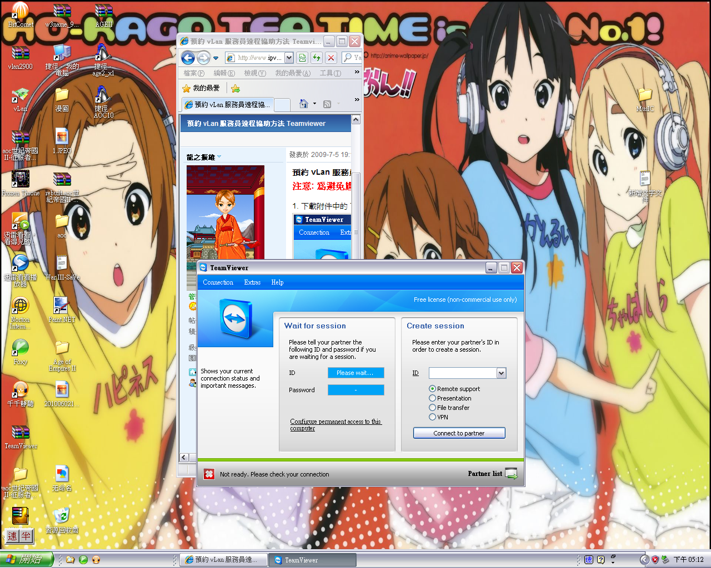Image resolution: width=711 pixels, height=568 pixels.
Task: Open the IE 工具(T) menu
Action: [x=331, y=73]
